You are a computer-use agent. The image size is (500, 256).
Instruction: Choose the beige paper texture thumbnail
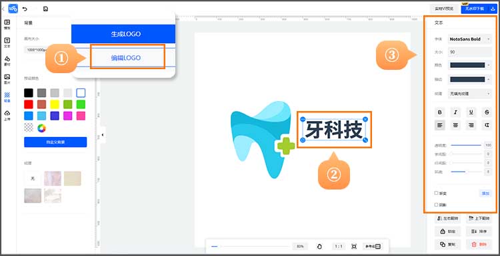pyautogui.click(x=73, y=178)
